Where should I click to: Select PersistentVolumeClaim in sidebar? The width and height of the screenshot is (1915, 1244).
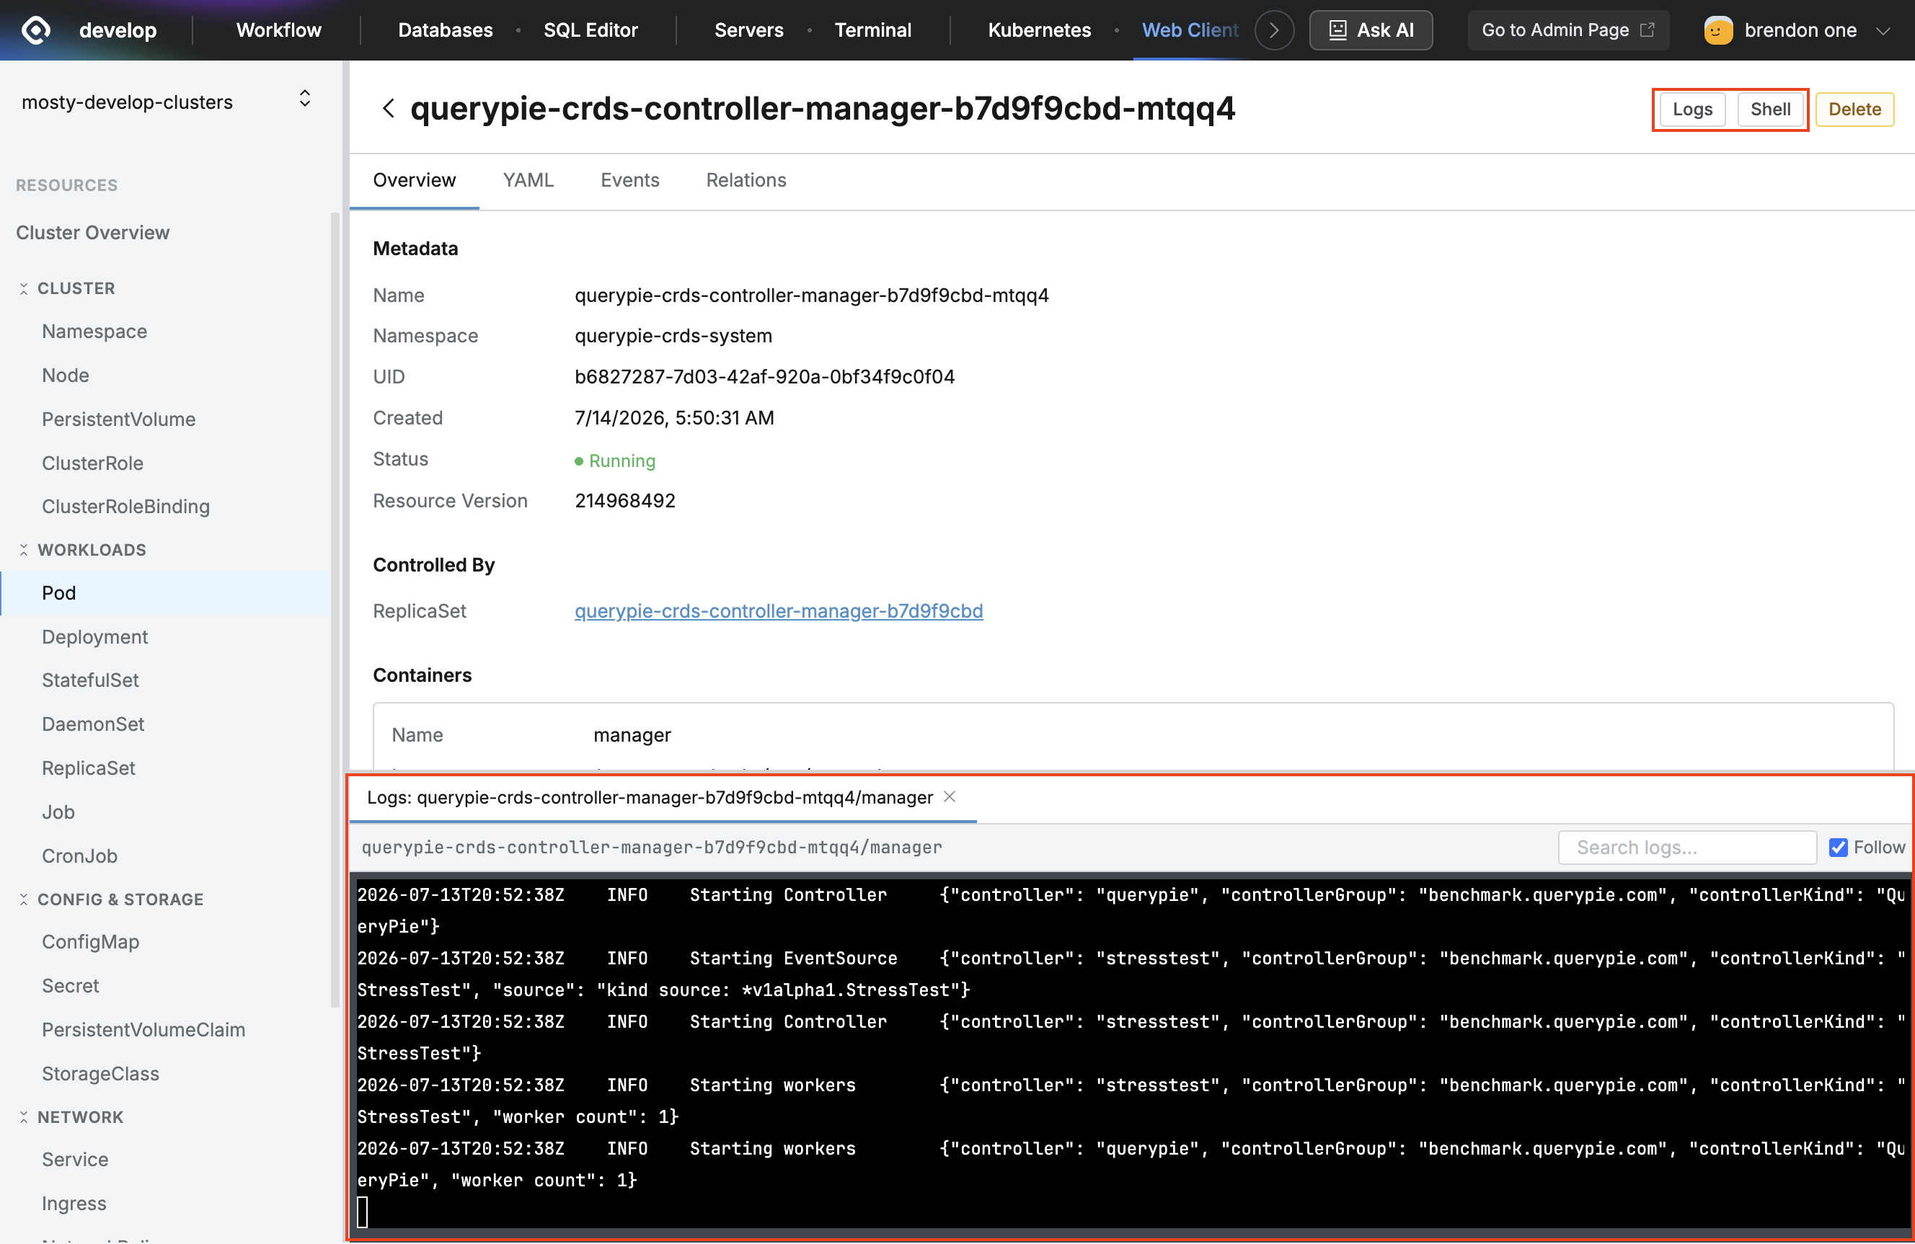(x=143, y=1029)
